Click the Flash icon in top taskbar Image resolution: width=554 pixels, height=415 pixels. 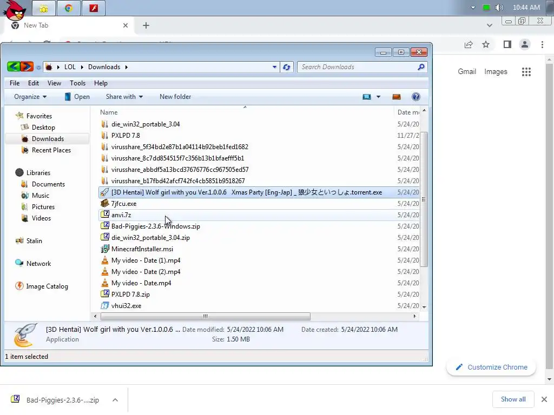coord(93,8)
